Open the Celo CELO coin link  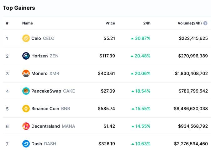[43, 38]
